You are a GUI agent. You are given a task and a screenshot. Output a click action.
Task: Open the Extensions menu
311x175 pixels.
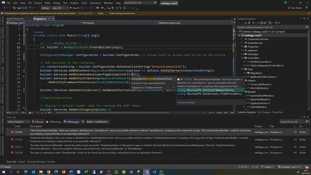tap(95, 3)
